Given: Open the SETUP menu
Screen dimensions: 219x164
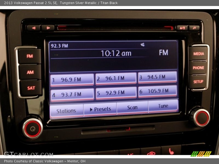Looking at the screenshot, I should (198, 82).
